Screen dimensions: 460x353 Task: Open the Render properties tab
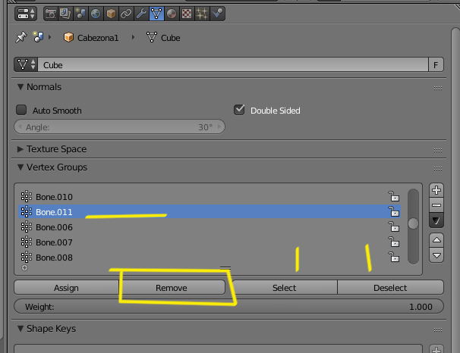coord(51,14)
